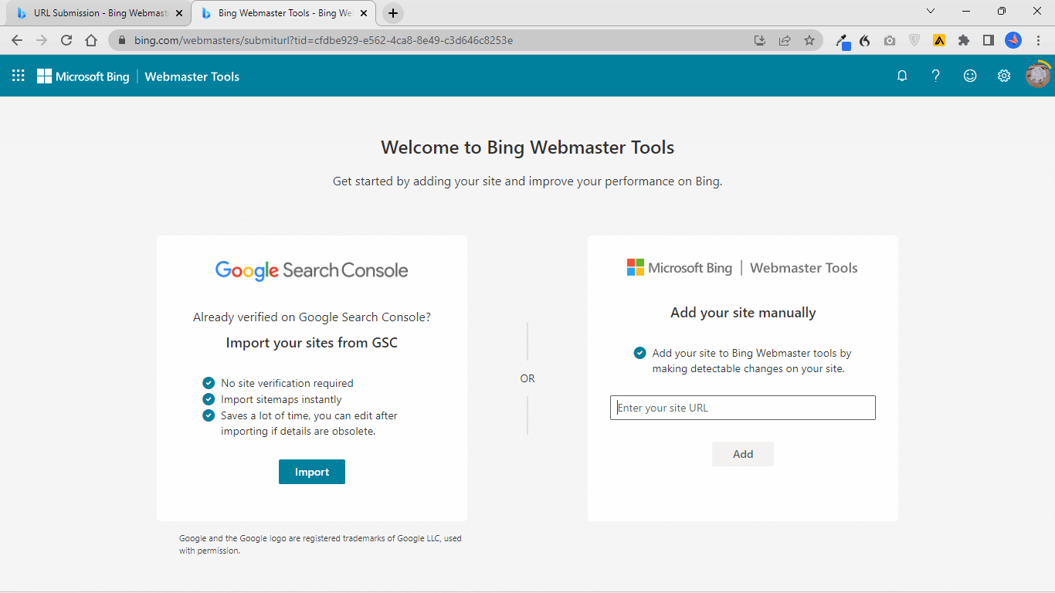
Task: Click the checkmark next to Add your site
Action: pos(639,353)
